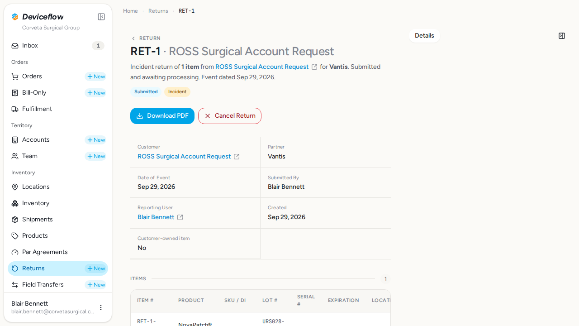579x326 pixels.
Task: Add a new Team member with New button
Action: (96, 156)
